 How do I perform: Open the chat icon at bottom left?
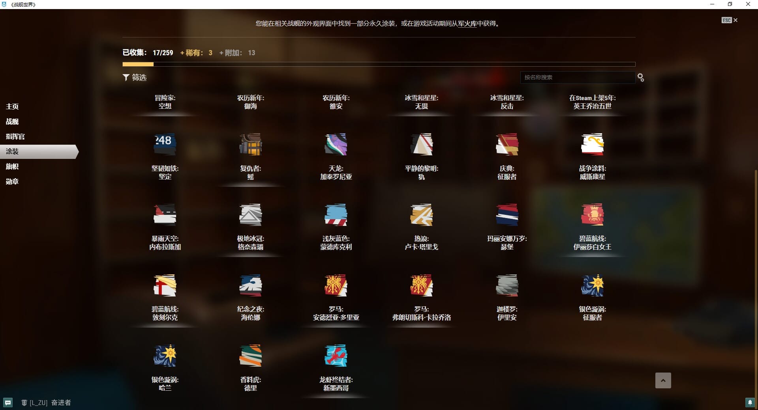(8, 403)
